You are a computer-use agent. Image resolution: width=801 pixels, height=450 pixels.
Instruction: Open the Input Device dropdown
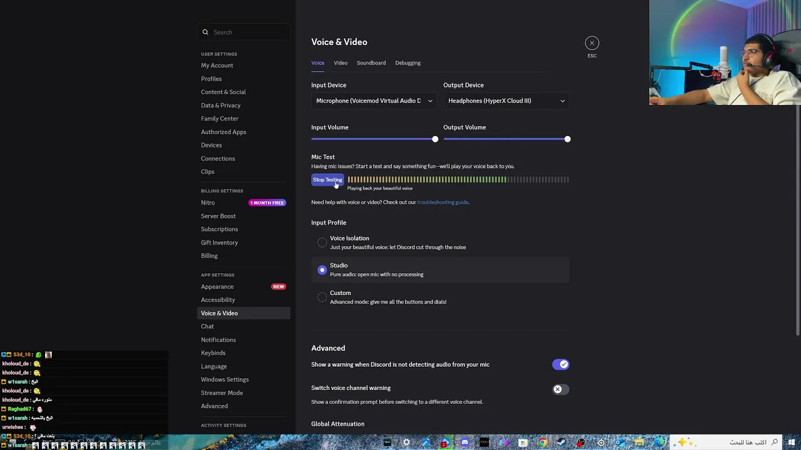tap(374, 101)
